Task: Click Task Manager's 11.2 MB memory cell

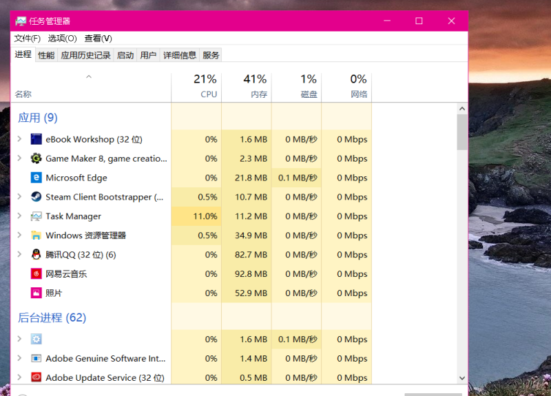Action: pyautogui.click(x=247, y=216)
